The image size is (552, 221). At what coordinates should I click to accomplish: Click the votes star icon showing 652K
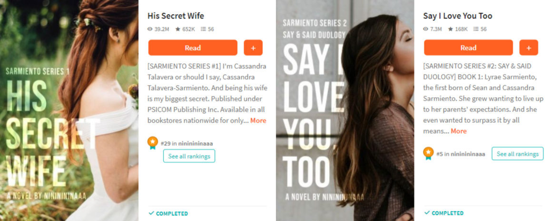click(178, 29)
